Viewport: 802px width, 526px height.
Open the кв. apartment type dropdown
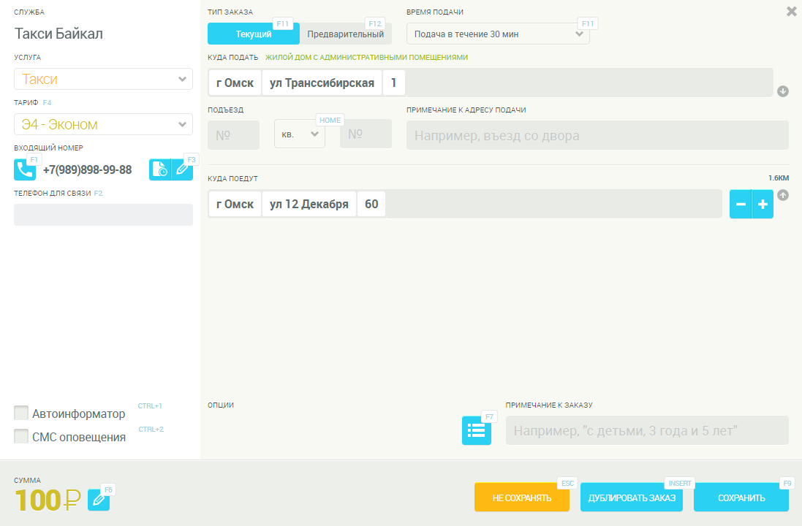click(x=300, y=134)
